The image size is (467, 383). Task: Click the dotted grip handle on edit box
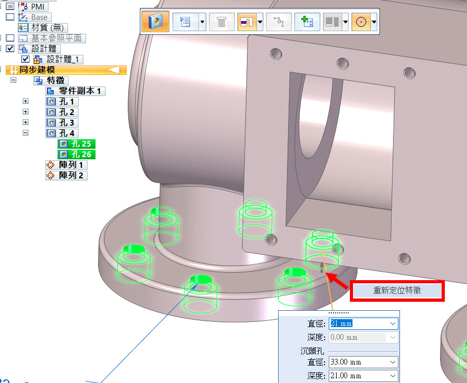click(339, 313)
